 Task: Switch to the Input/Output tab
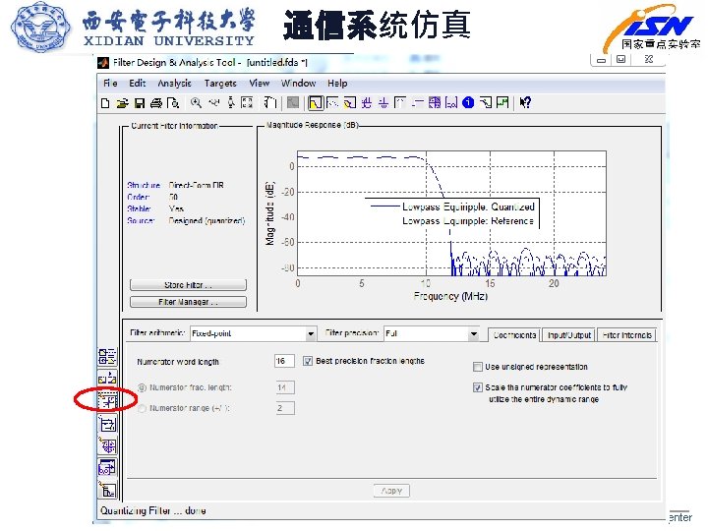(569, 335)
